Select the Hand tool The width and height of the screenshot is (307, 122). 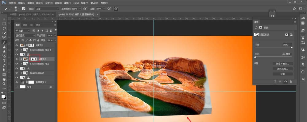(x=4, y=79)
